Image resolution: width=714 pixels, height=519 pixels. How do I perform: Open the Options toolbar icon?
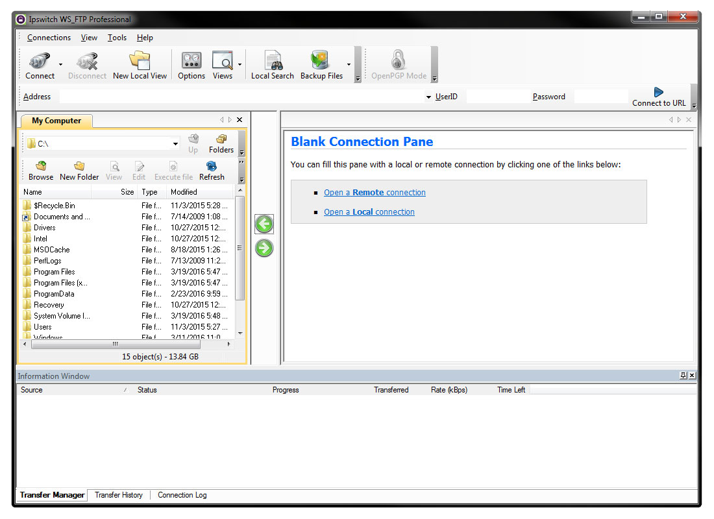tap(191, 65)
